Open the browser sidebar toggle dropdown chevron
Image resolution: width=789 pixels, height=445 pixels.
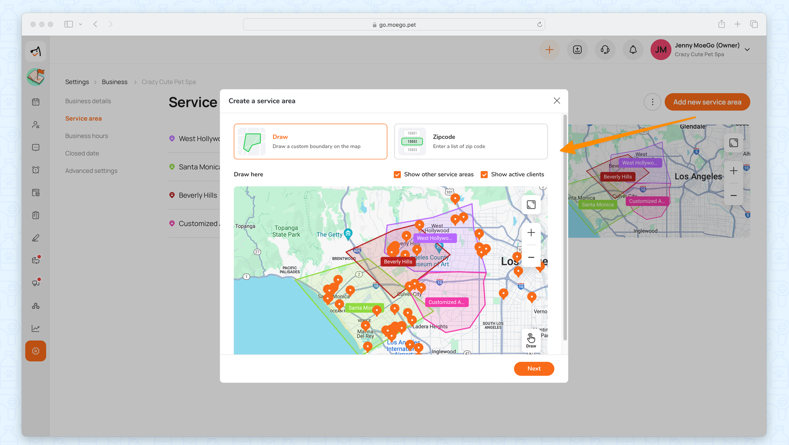(80, 24)
